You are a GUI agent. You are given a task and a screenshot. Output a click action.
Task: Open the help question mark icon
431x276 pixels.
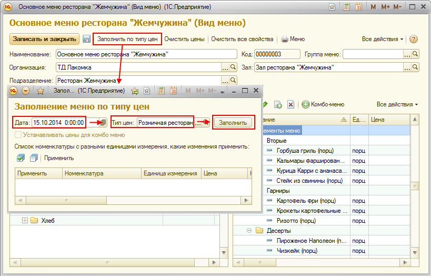pyautogui.click(x=414, y=40)
